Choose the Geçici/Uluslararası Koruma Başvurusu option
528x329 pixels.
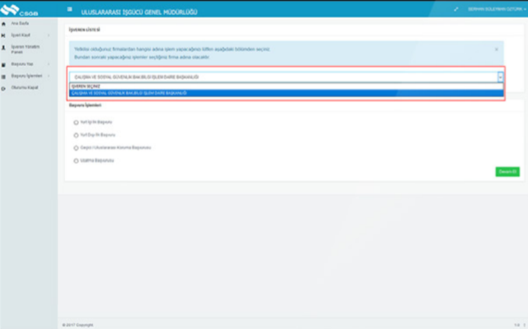click(76, 147)
